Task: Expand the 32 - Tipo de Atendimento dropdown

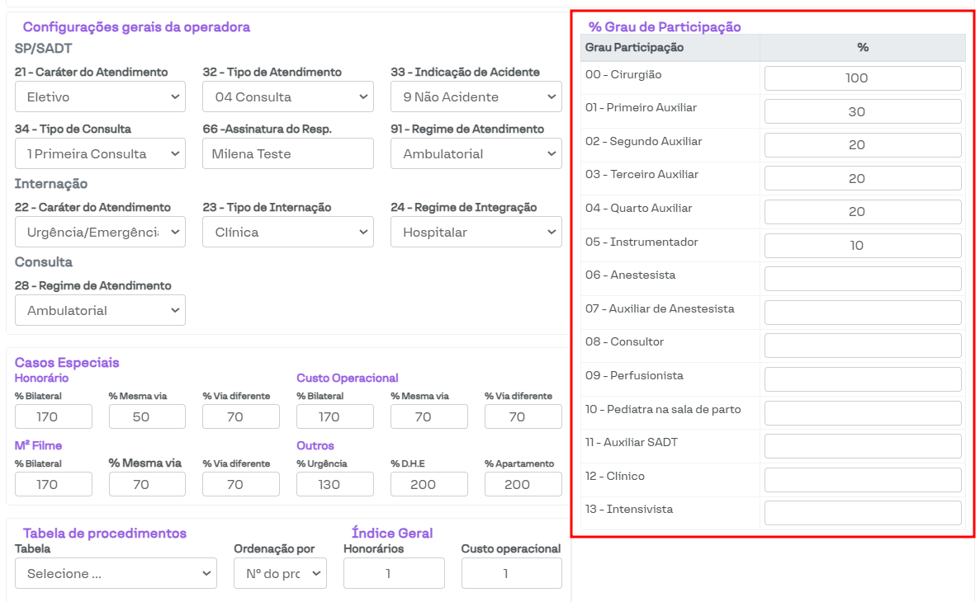Action: tap(288, 97)
